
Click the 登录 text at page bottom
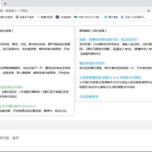point(16,138)
